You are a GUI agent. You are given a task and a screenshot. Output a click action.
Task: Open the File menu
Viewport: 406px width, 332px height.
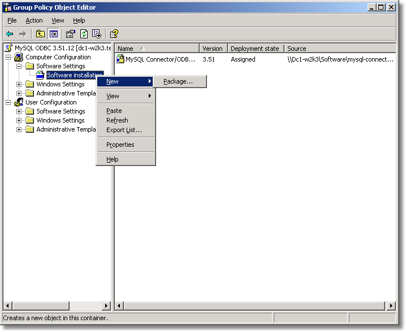(x=12, y=20)
